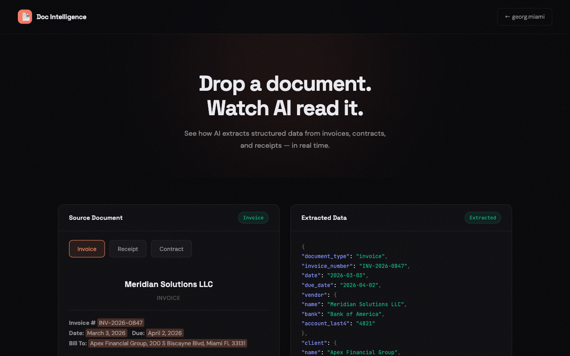This screenshot has width=570, height=356.
Task: Click the Drop a document headline
Action: pyautogui.click(x=285, y=84)
